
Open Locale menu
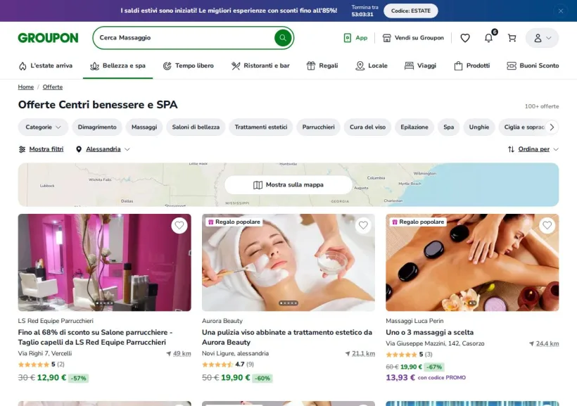click(372, 65)
